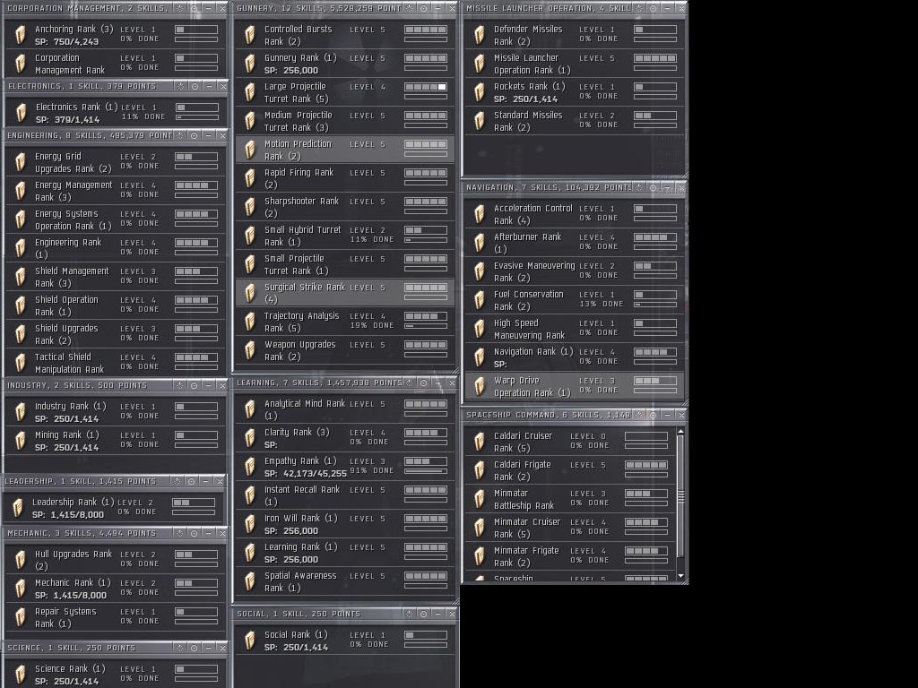Toggle the pin on the Learning window header
The height and width of the screenshot is (688, 918).
[423, 383]
